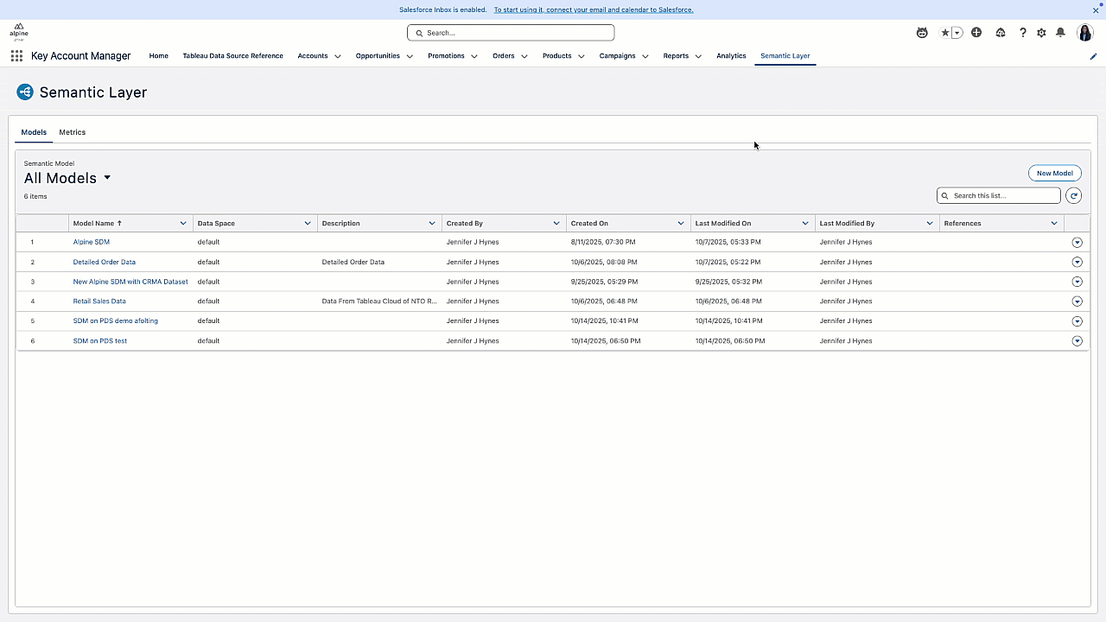Open the Einstein assistant icon
Image resolution: width=1106 pixels, height=622 pixels.
click(x=921, y=32)
